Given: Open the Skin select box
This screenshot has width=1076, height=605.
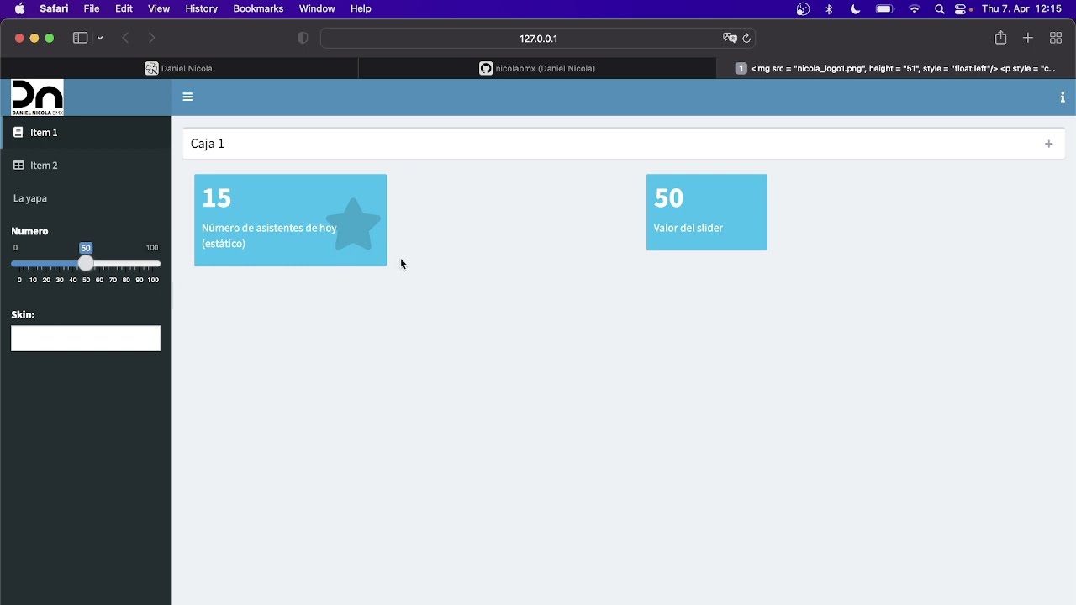Looking at the screenshot, I should coord(86,339).
